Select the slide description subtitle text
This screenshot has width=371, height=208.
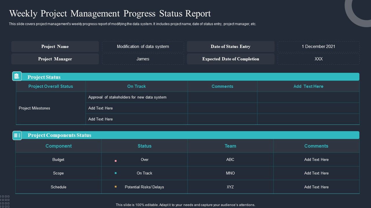click(x=132, y=24)
